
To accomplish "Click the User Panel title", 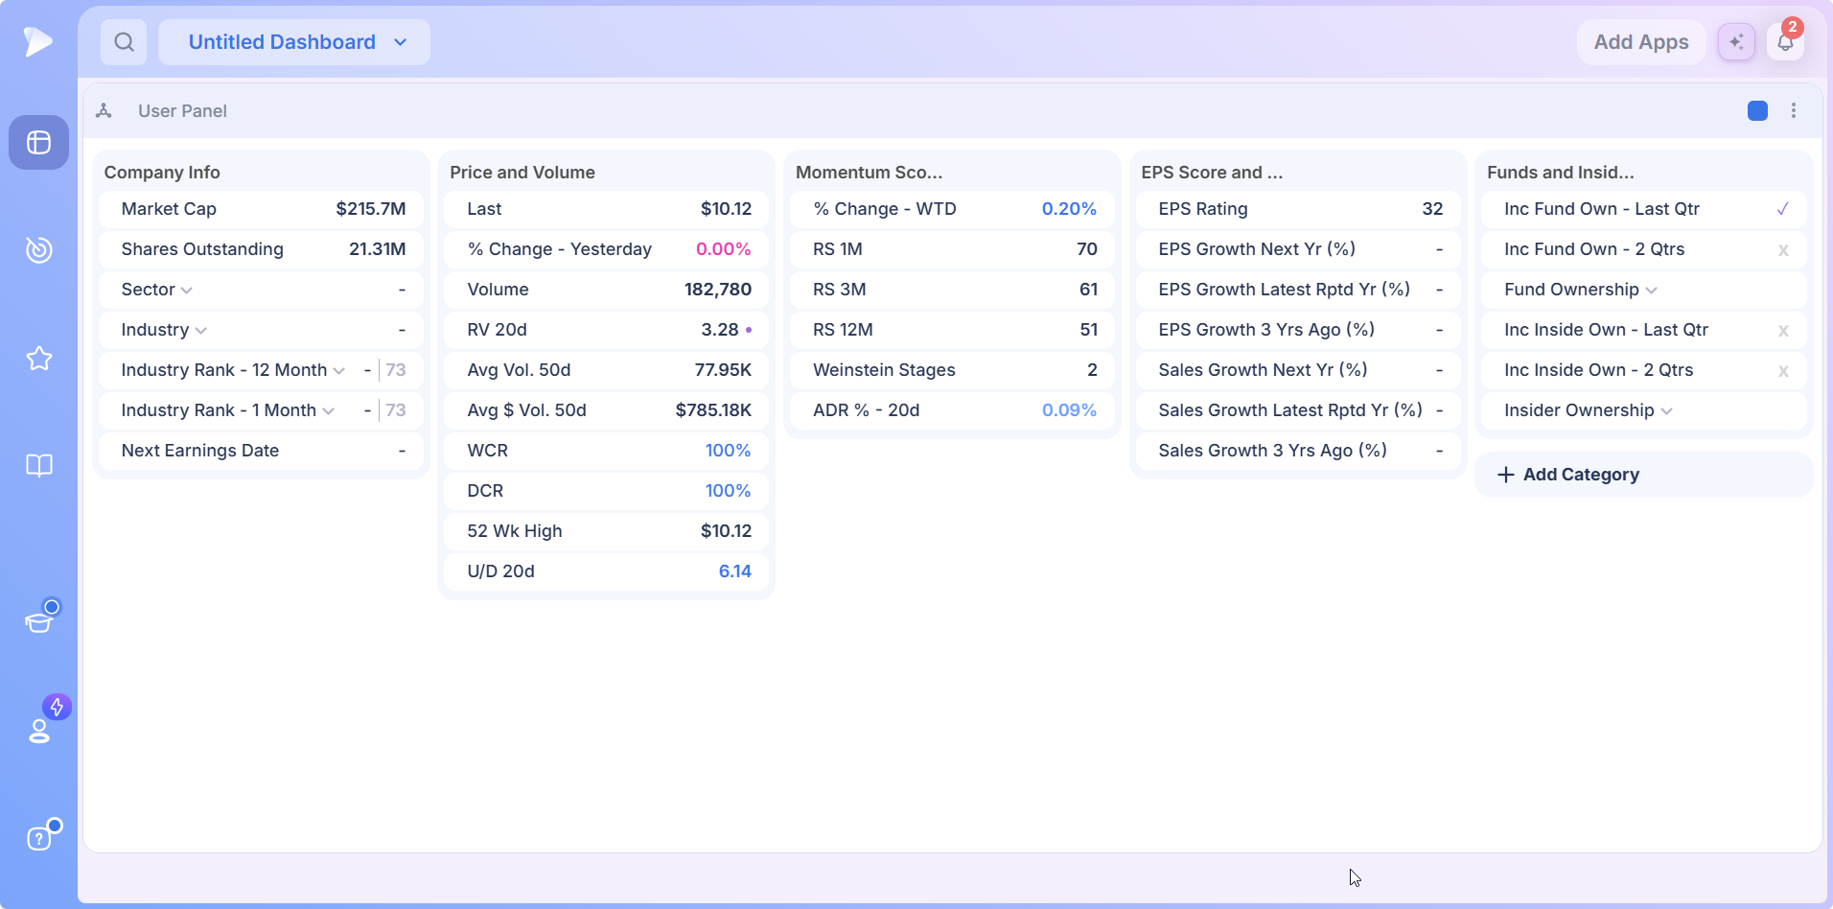I will click(x=182, y=111).
